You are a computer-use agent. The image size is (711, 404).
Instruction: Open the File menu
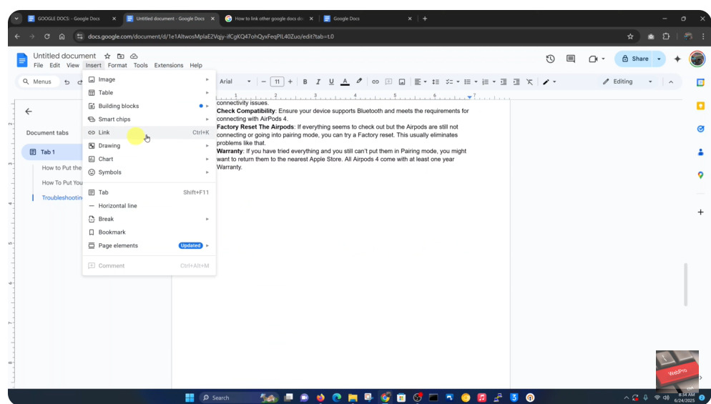coord(39,65)
